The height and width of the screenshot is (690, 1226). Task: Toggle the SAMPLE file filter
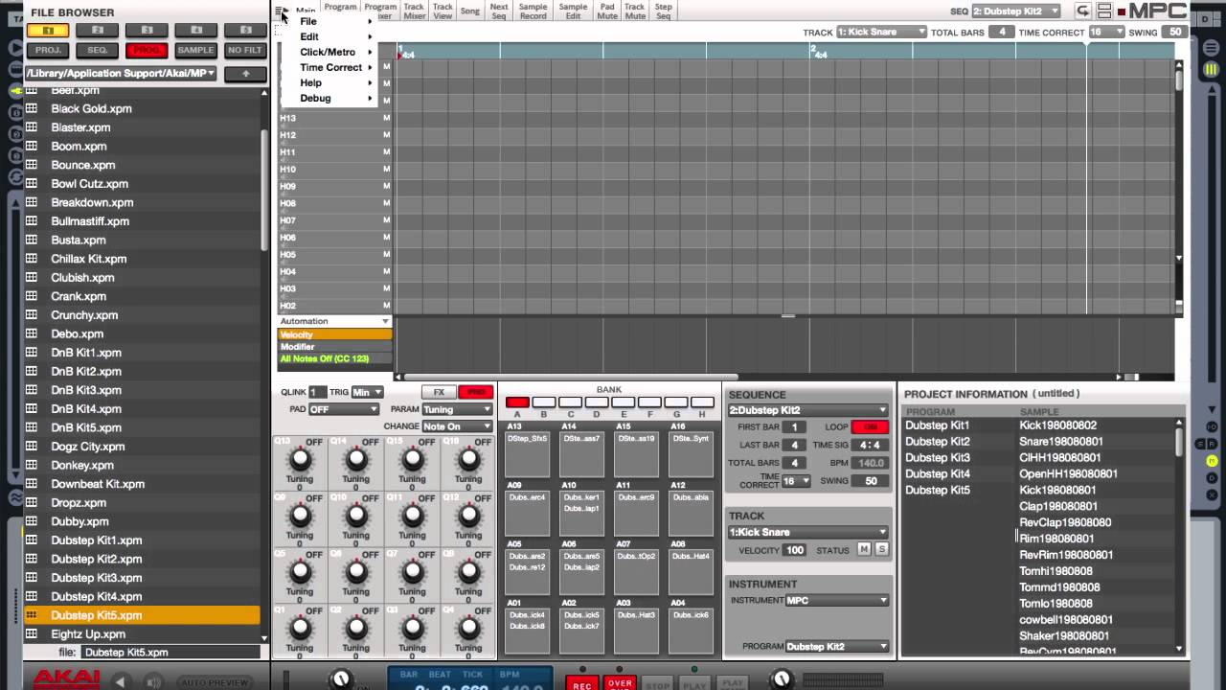pos(195,51)
